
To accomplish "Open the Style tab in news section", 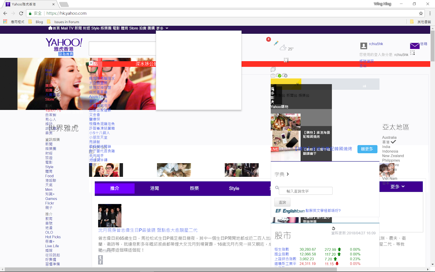I will pyautogui.click(x=234, y=188).
